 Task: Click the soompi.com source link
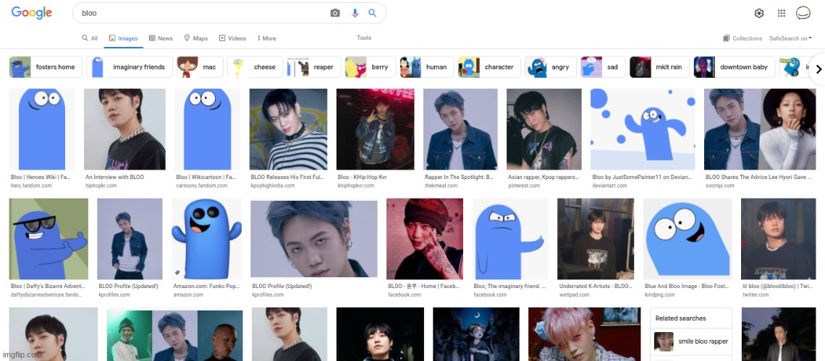point(719,186)
